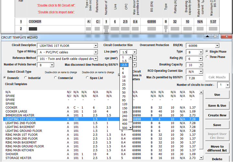Open BS(EN) overcurrent protection dropdown
Image resolution: width=233 pixels, height=162 pixels.
tap(217, 46)
